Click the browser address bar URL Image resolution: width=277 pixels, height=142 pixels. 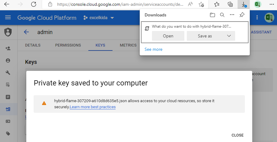click(120, 4)
